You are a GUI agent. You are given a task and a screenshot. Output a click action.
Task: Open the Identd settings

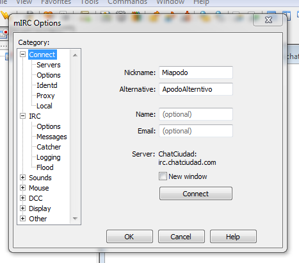pos(47,85)
